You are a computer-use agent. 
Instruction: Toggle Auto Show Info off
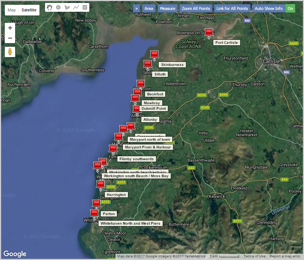[291, 8]
